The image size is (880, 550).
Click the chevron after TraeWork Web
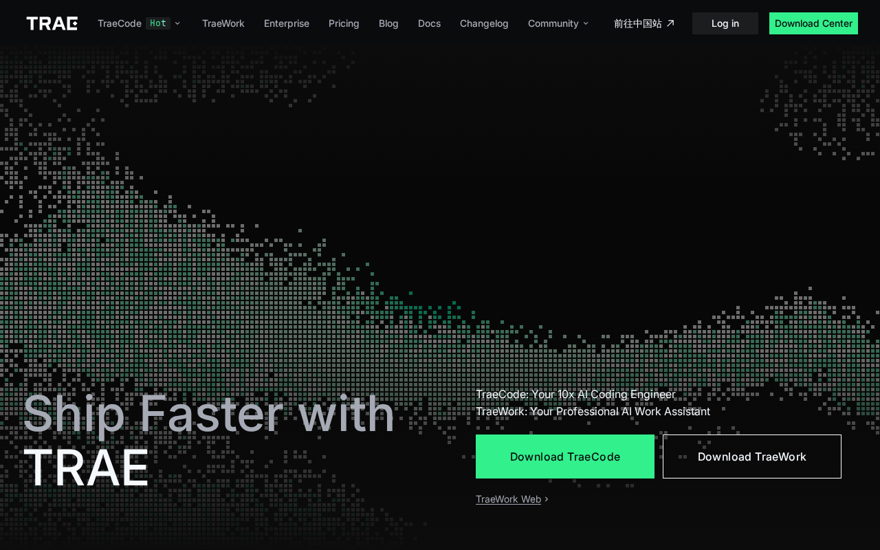point(547,499)
